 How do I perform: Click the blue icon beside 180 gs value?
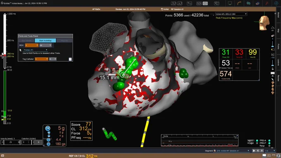point(49,144)
